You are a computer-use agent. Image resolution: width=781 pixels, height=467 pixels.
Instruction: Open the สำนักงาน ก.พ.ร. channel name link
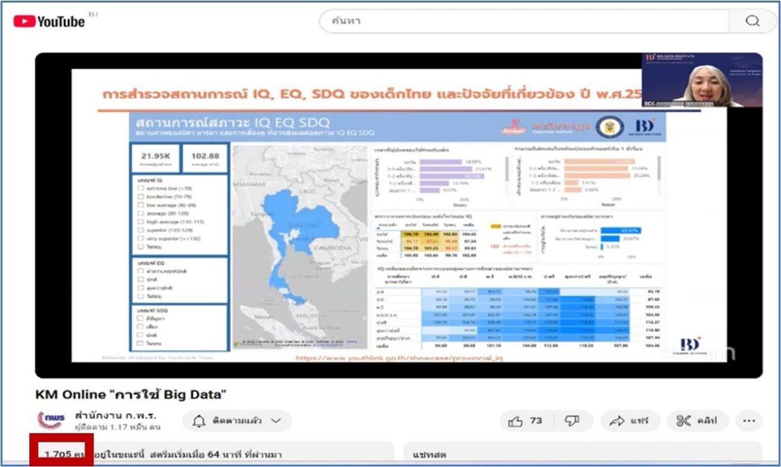click(115, 416)
